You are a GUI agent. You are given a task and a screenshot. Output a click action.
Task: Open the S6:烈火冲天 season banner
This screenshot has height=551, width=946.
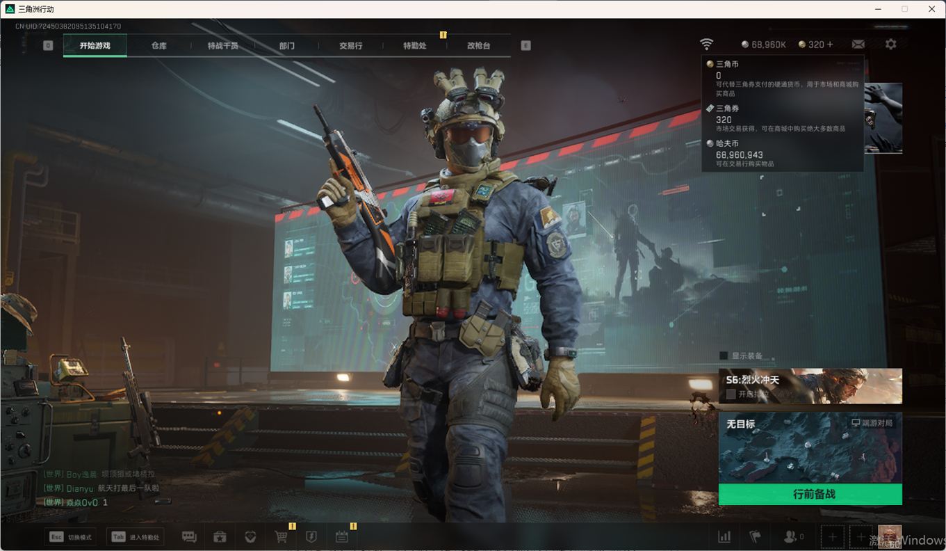pos(810,386)
